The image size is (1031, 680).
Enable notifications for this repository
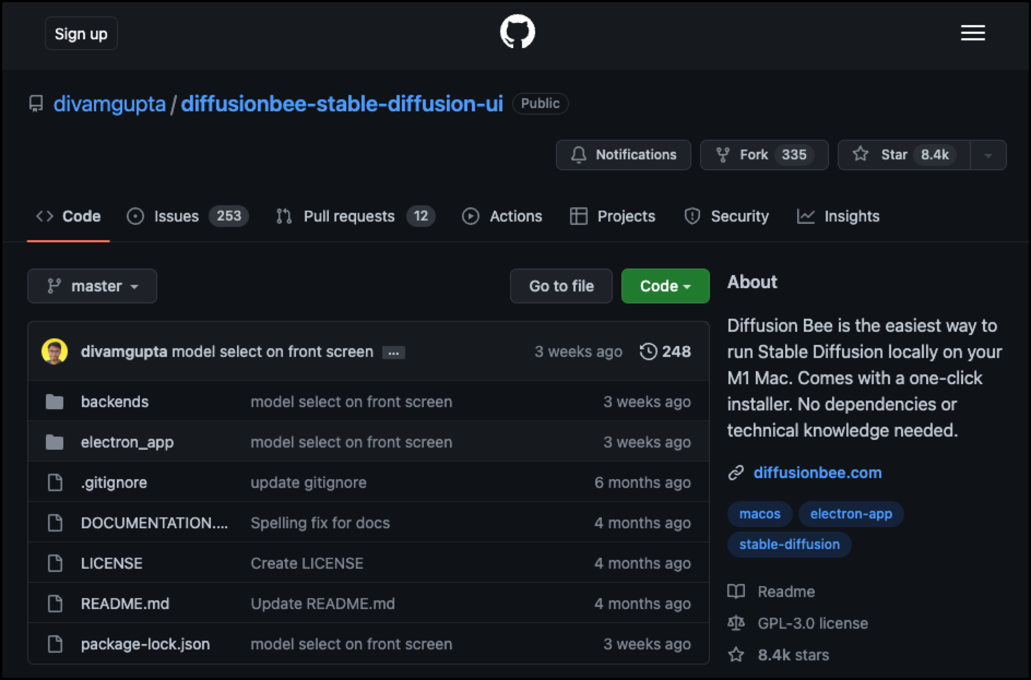[623, 154]
